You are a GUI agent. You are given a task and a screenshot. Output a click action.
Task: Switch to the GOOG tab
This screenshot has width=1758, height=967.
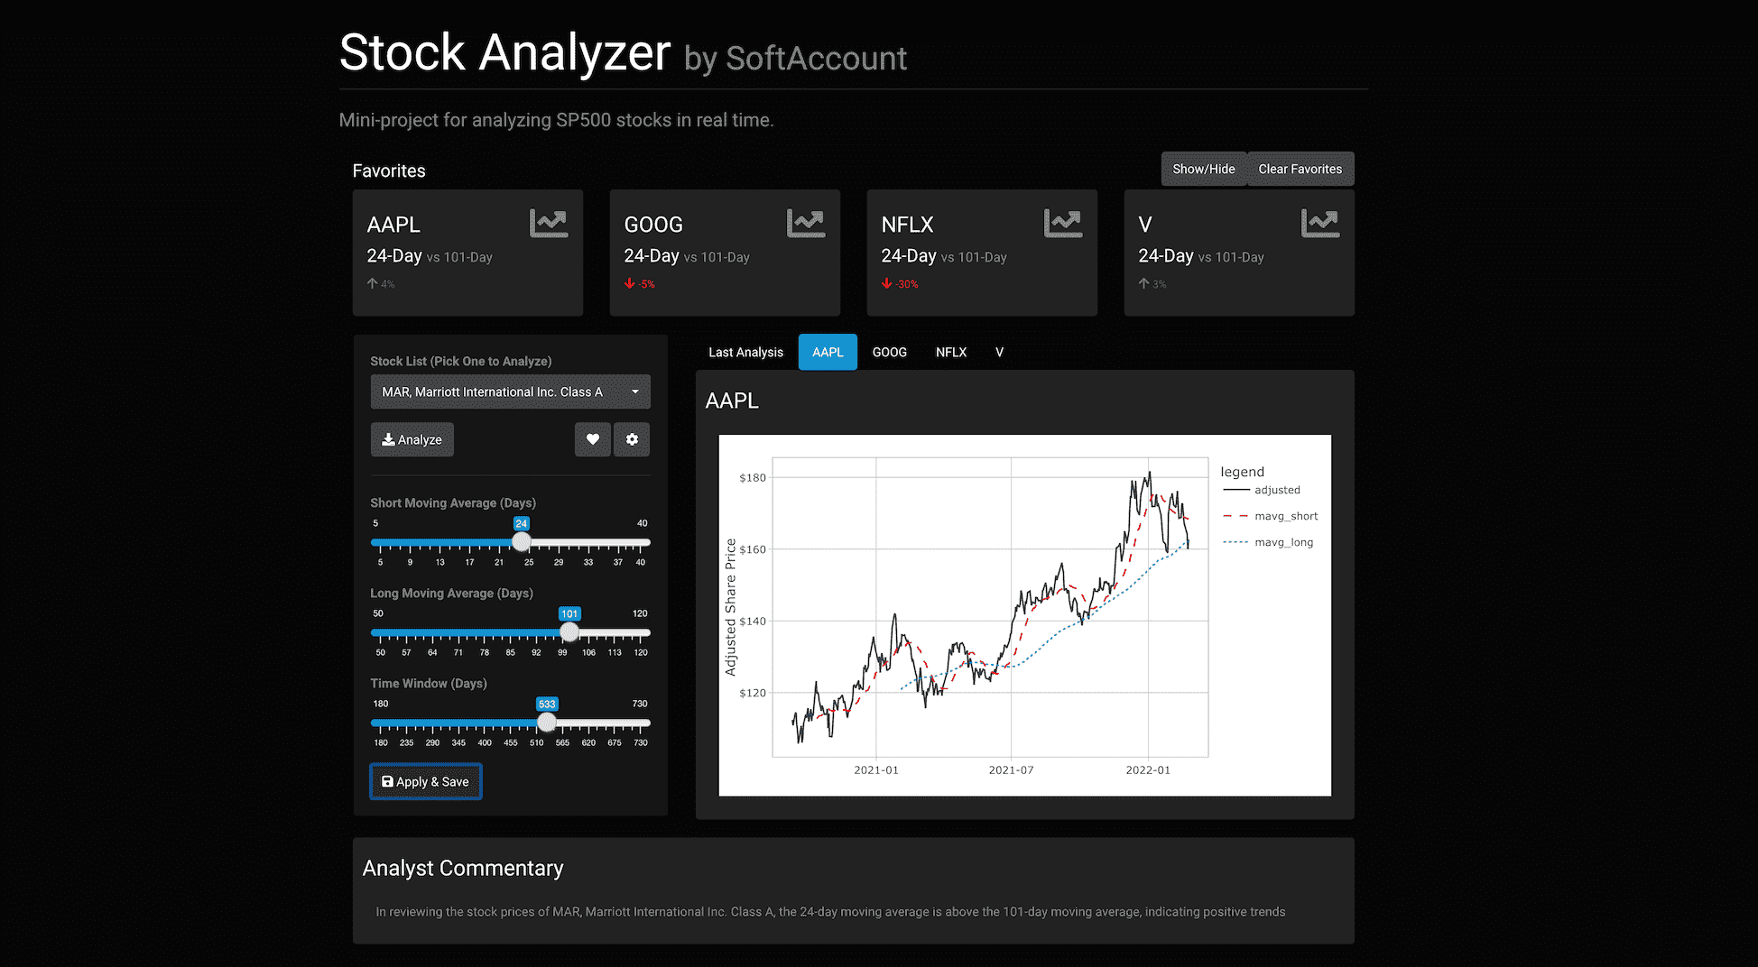click(x=889, y=352)
